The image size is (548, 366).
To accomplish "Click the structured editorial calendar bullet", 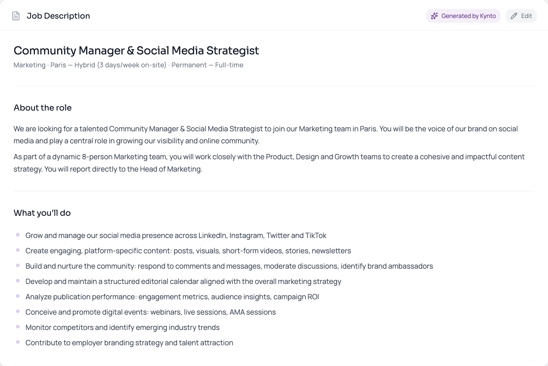I will pos(183,281).
